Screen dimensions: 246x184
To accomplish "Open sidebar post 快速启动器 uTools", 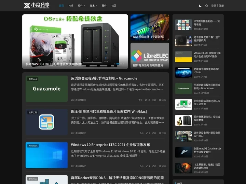I will coord(206,71).
